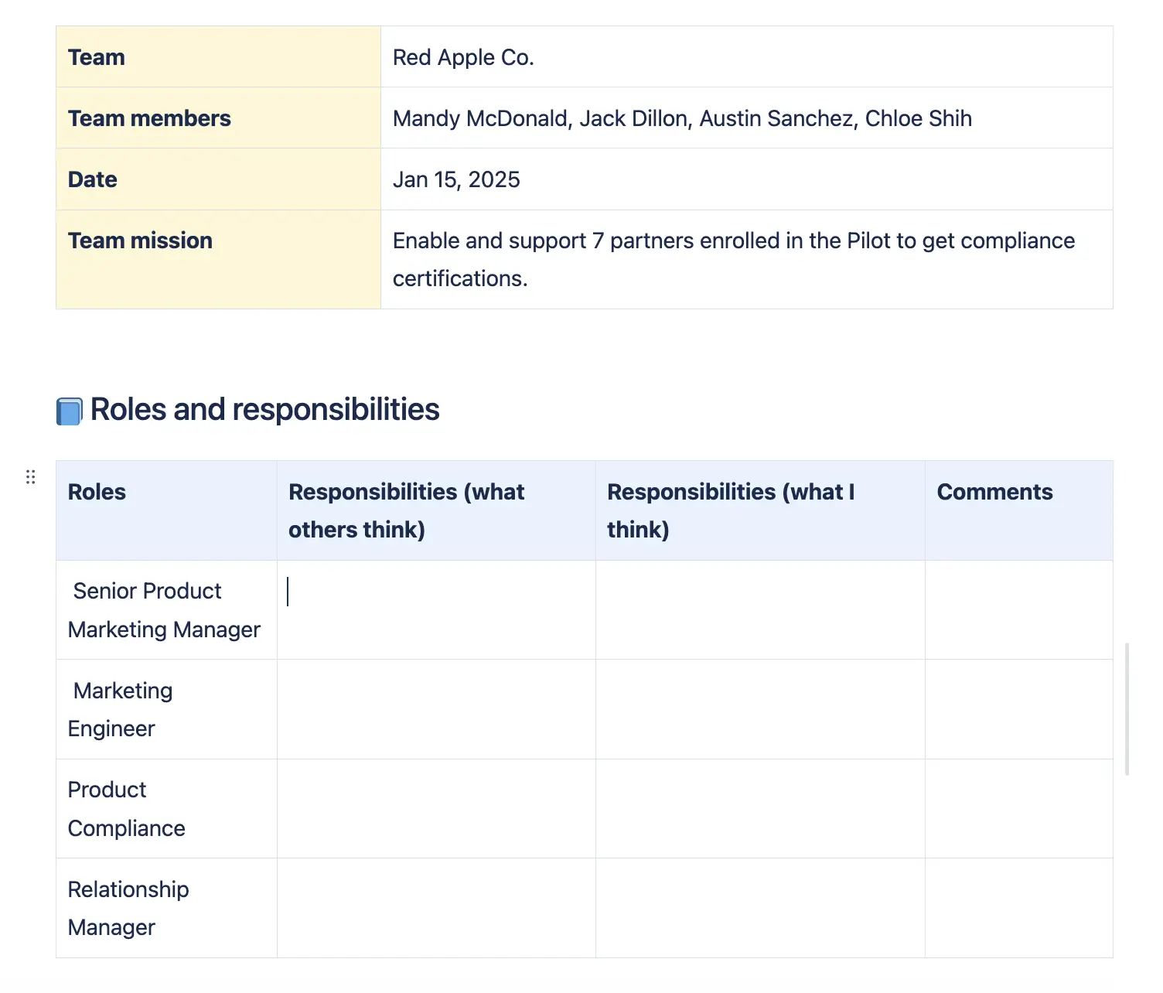Viewport: 1163px width, 993px height.
Task: Click the 'Comments' column header
Action: click(1019, 510)
